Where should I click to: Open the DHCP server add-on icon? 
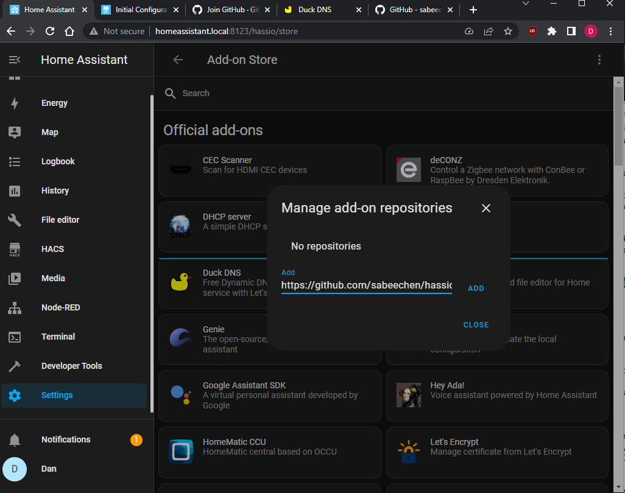click(x=180, y=226)
